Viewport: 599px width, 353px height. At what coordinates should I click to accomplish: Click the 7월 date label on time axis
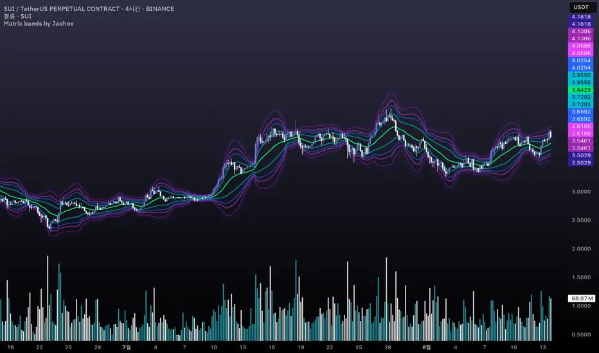click(127, 347)
